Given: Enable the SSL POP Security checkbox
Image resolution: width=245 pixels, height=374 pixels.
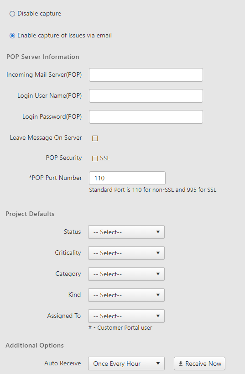Looking at the screenshot, I should click(x=95, y=158).
